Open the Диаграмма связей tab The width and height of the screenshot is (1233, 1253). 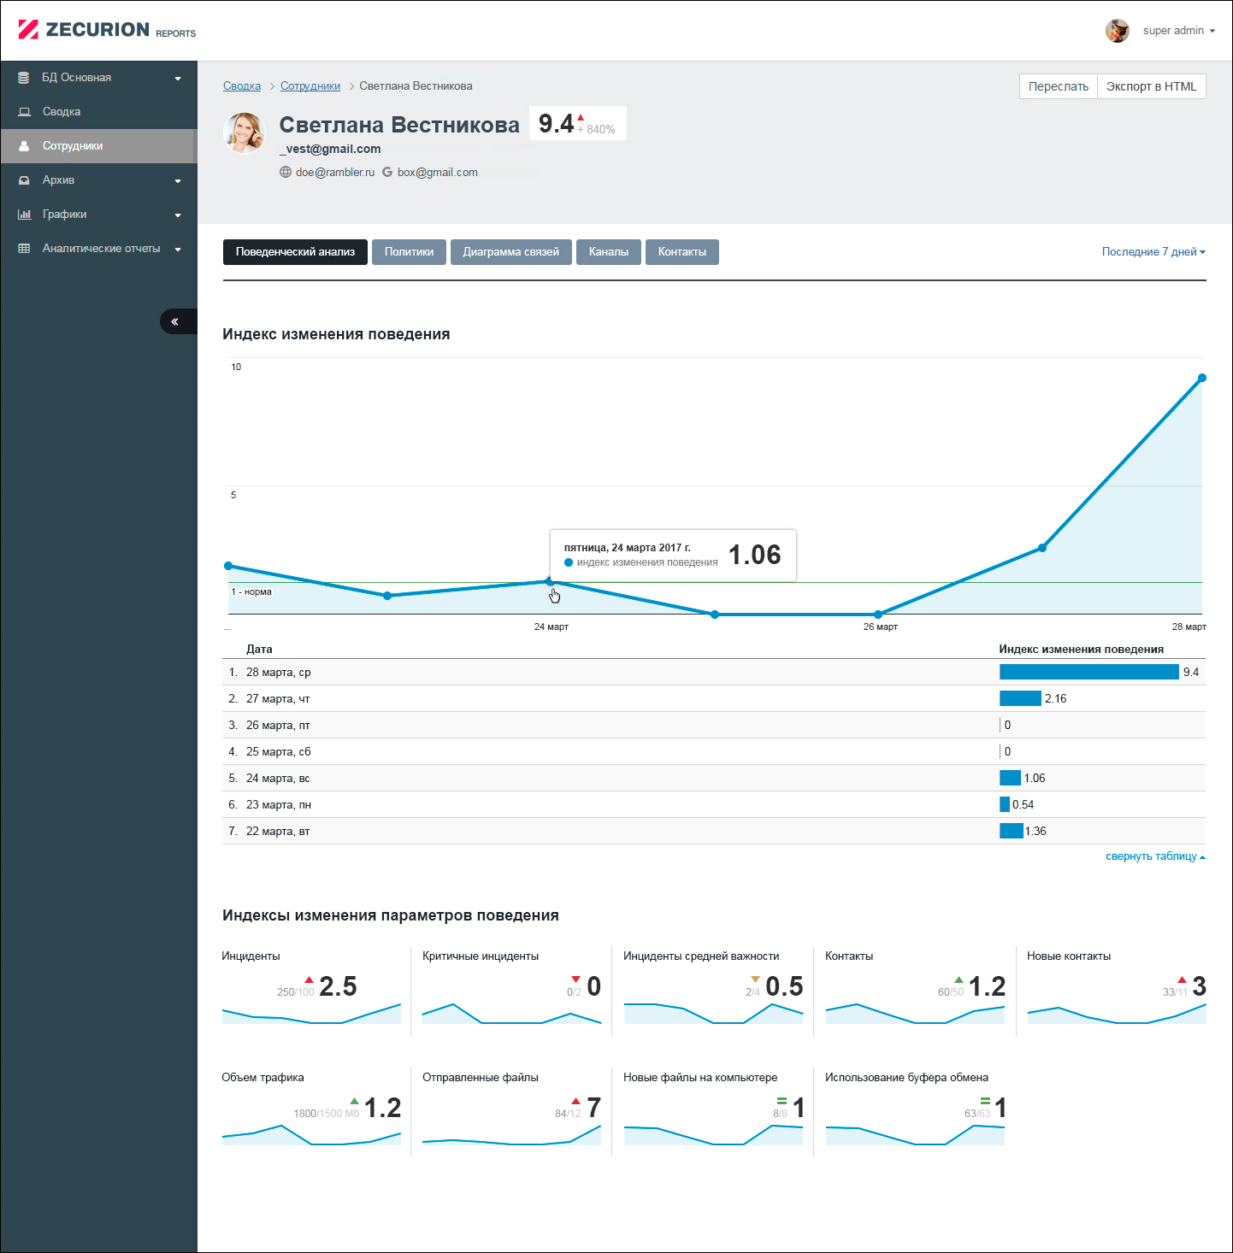point(511,252)
